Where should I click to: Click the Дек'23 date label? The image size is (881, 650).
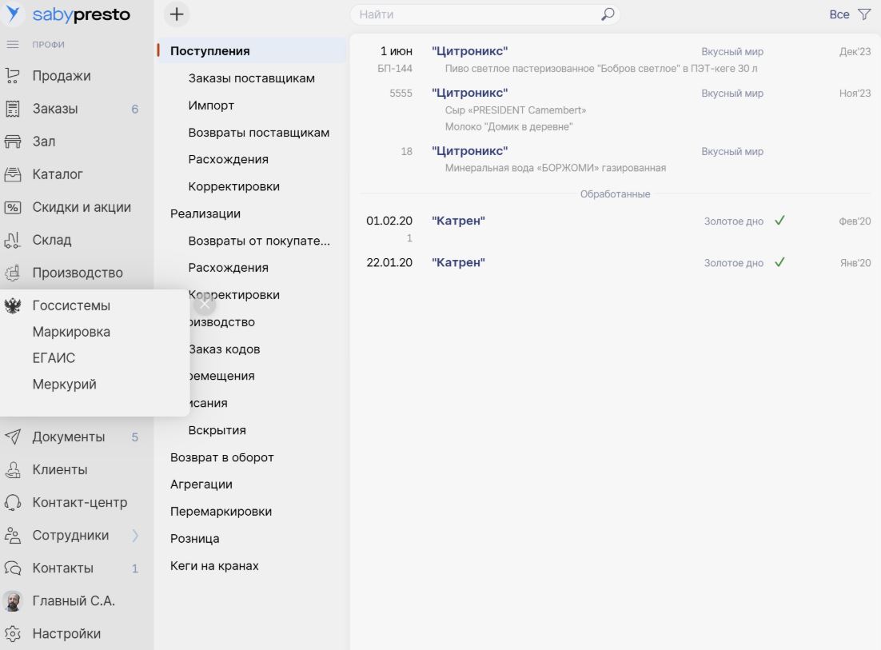pyautogui.click(x=855, y=52)
